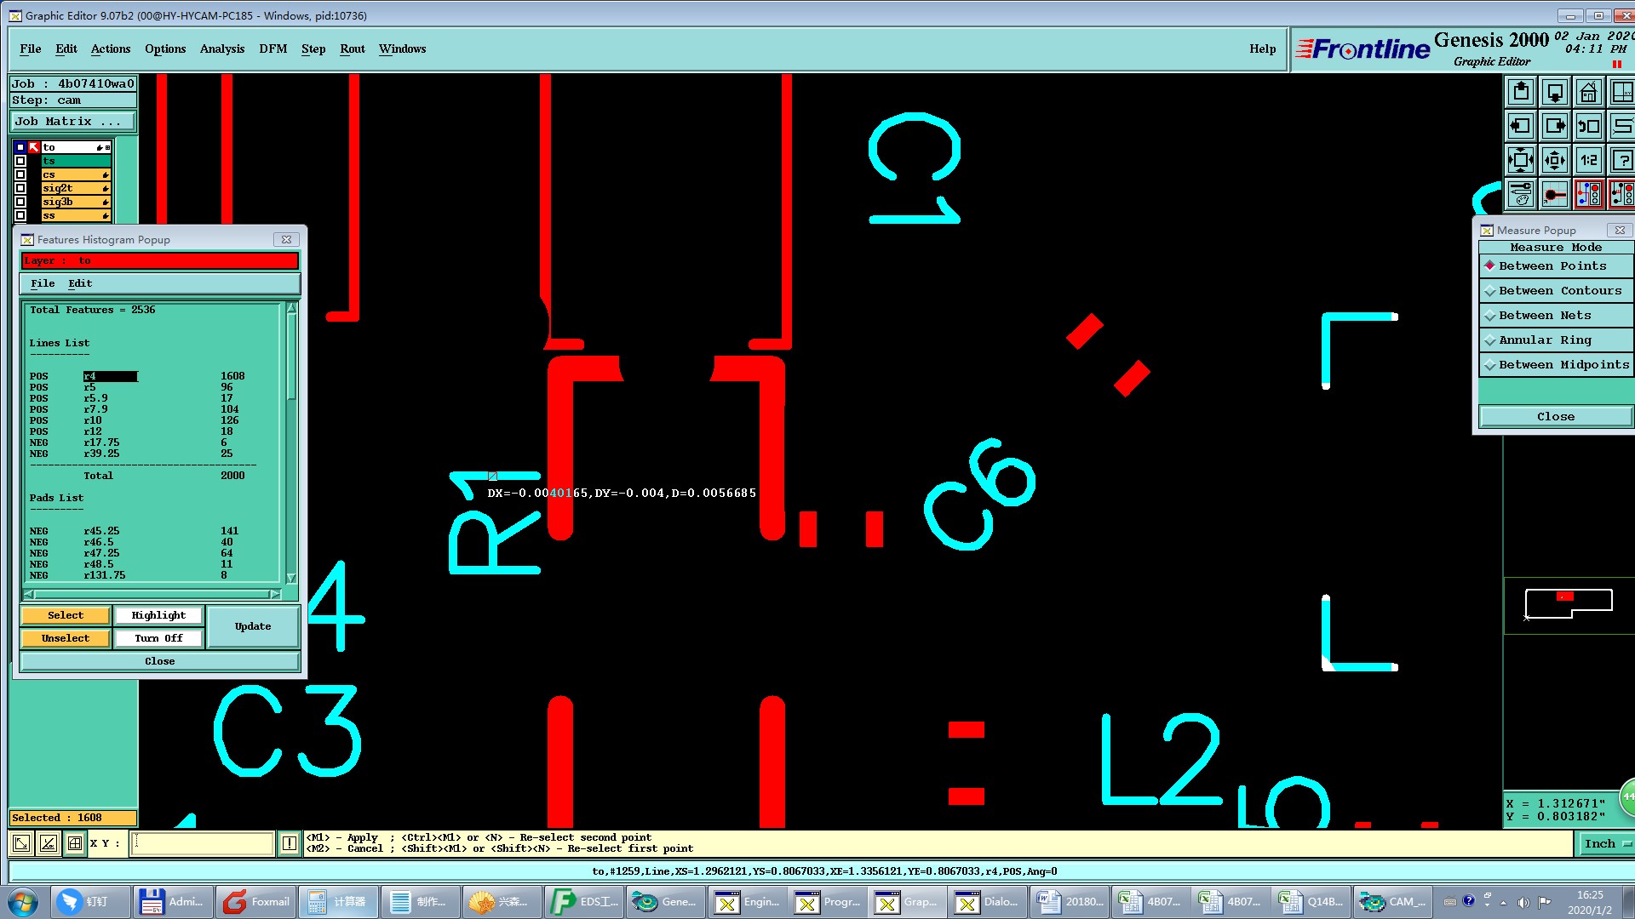Screen dimensions: 1635x919
Task: Click the Home view icon
Action: 1588,92
